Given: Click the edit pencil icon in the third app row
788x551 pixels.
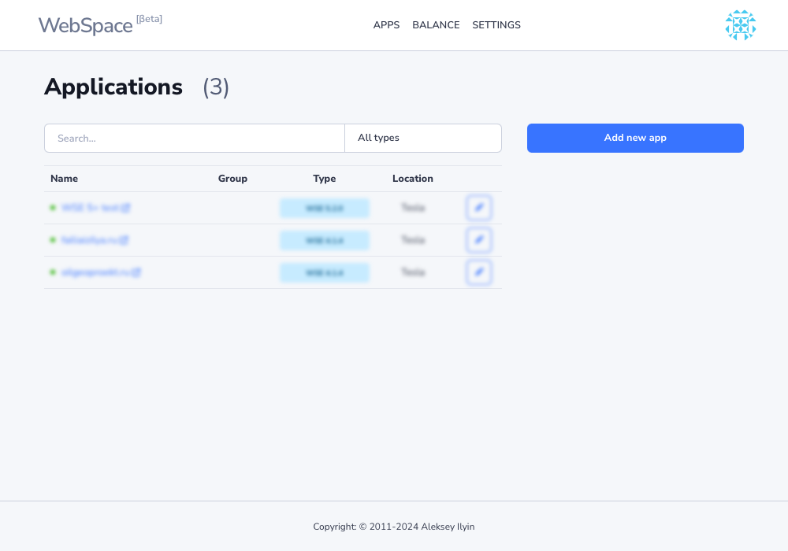Looking at the screenshot, I should tap(478, 272).
